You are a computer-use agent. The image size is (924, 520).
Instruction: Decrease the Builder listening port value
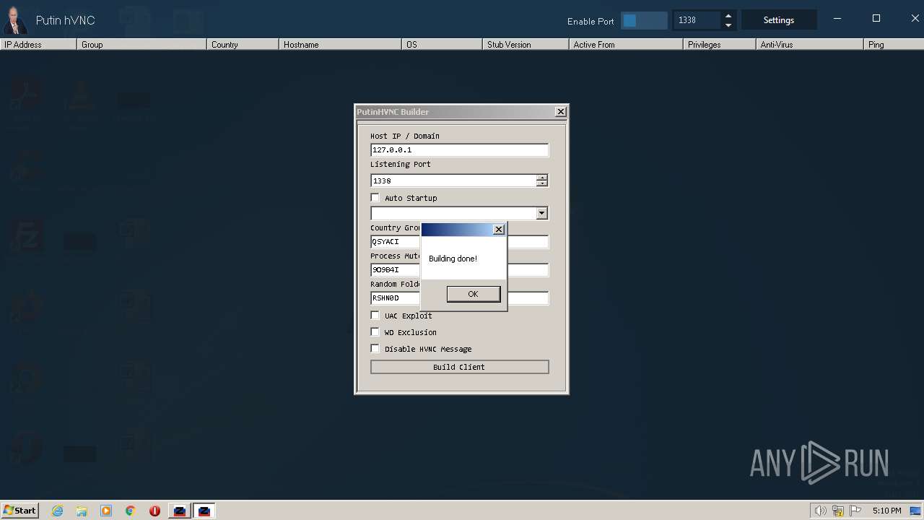[542, 183]
